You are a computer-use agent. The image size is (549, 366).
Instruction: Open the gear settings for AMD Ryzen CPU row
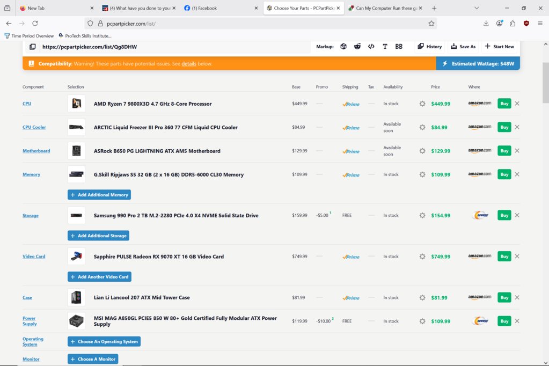[x=422, y=104]
